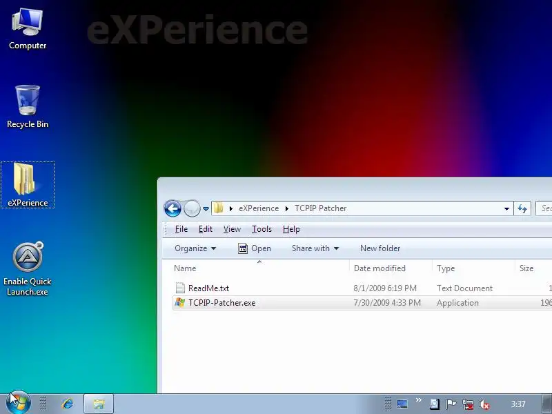Refresh the folder view with the refresh button
This screenshot has width=552, height=414.
click(522, 208)
